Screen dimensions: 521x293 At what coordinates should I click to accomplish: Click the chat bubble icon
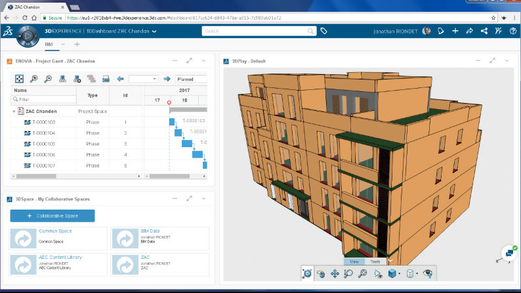pyautogui.click(x=509, y=254)
